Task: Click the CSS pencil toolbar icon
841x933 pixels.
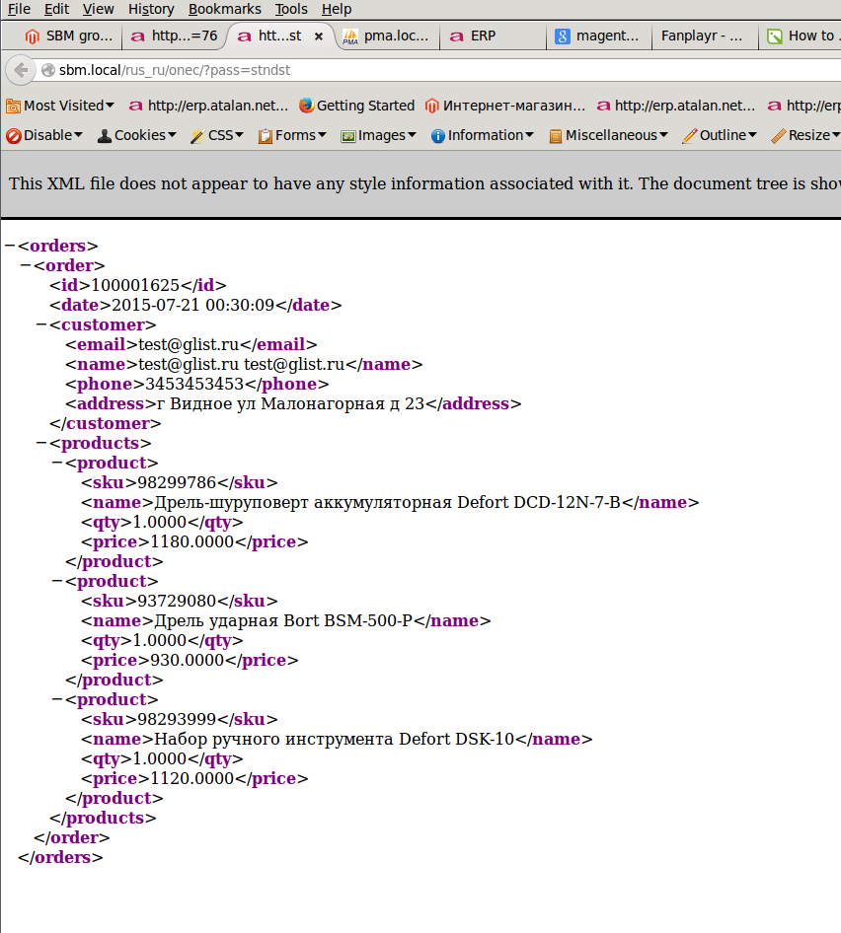Action: [197, 136]
